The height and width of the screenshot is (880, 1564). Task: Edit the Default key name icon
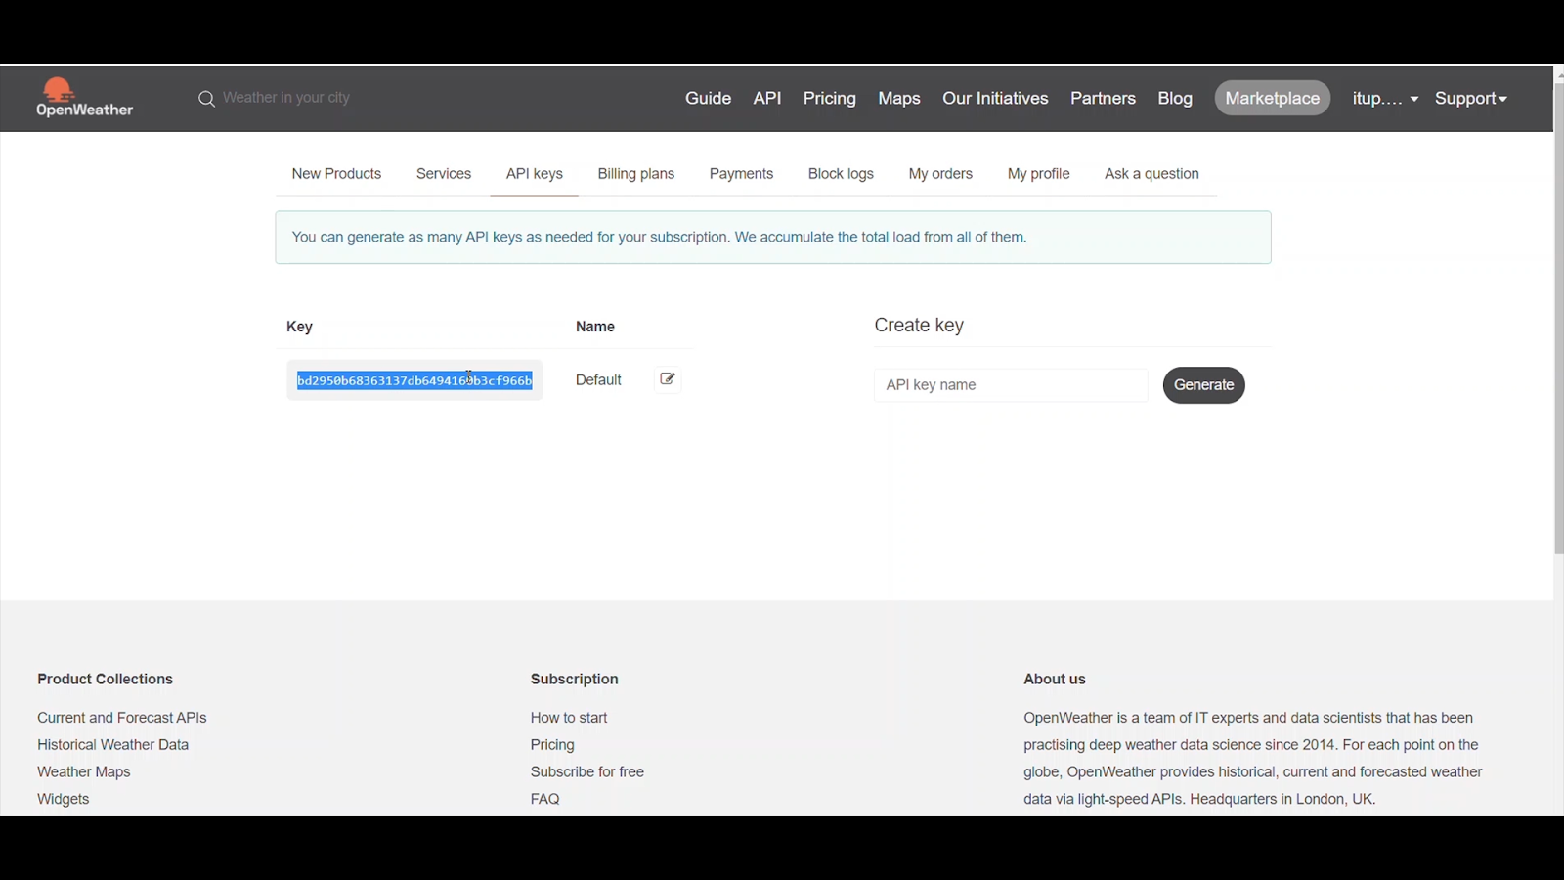(668, 379)
